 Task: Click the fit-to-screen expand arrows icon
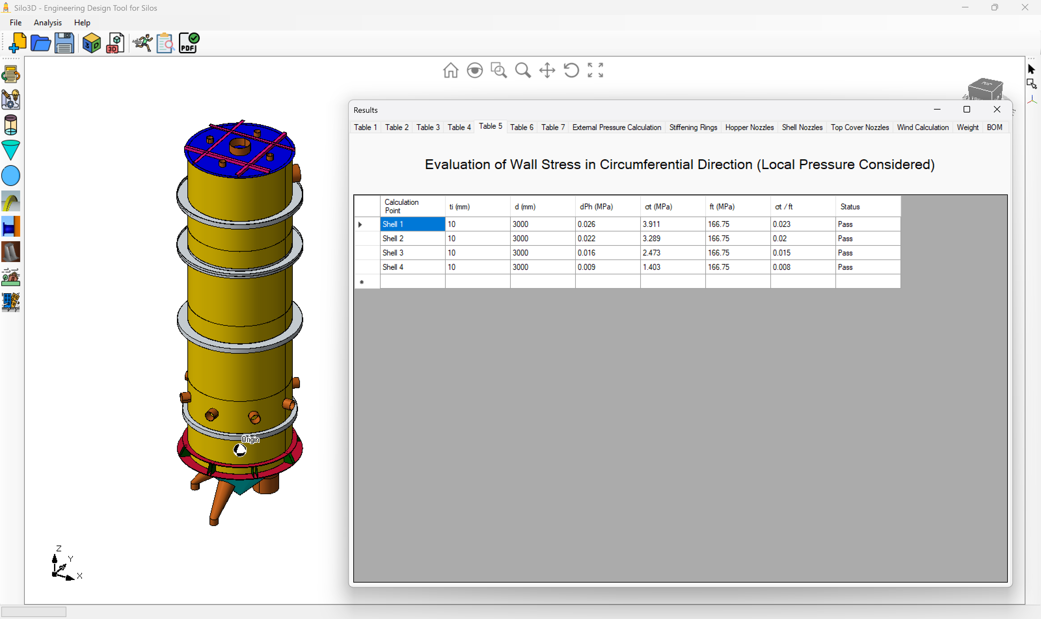(x=595, y=70)
